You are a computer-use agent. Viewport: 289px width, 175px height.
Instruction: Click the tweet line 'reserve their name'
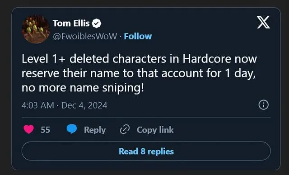pyautogui.click(x=139, y=73)
